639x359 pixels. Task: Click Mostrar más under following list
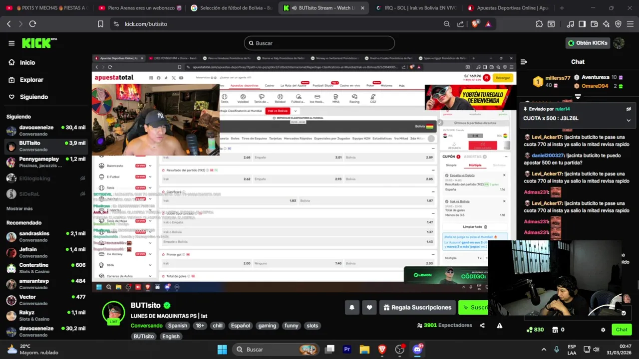pos(19,208)
